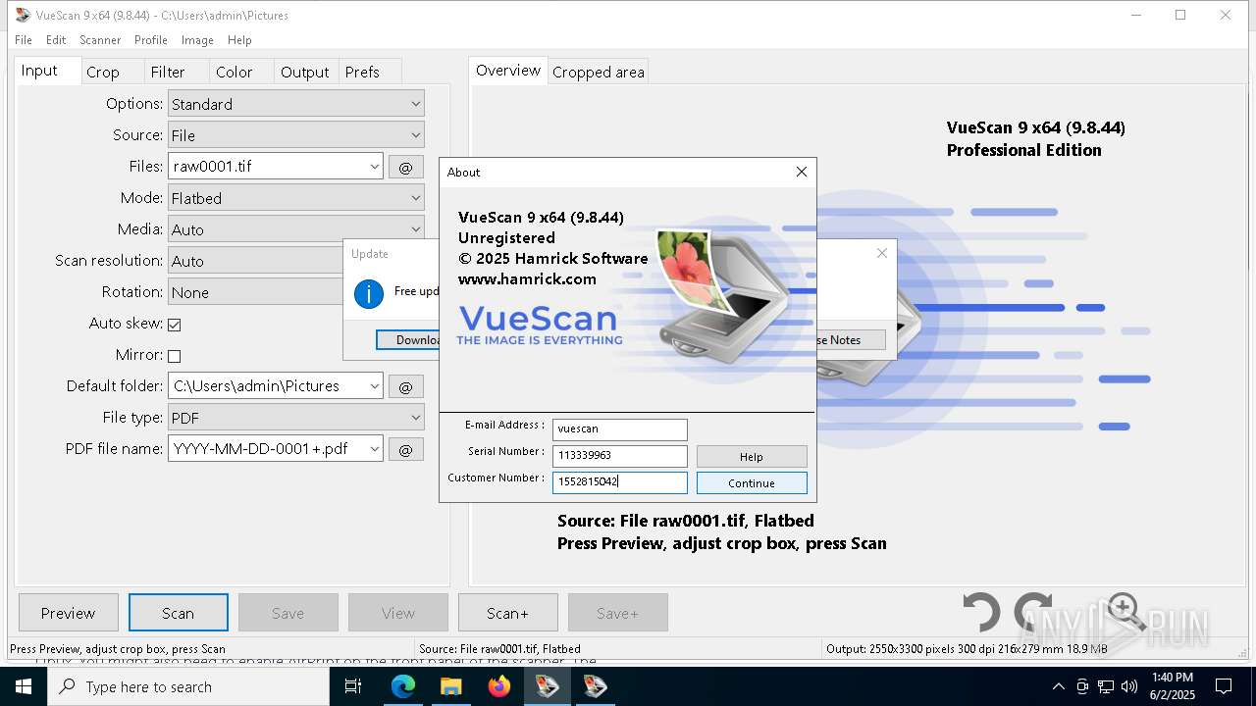Open the Help menu

tap(239, 40)
